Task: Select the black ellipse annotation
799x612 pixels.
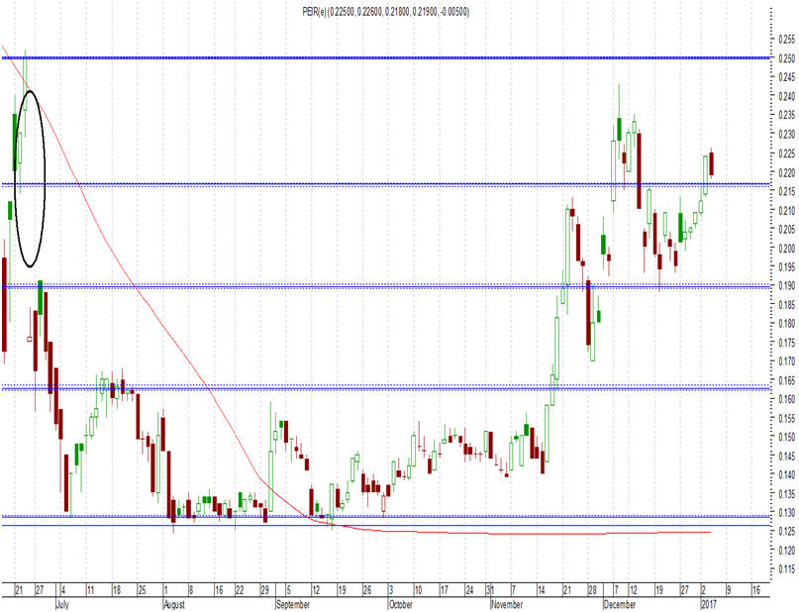Action: coord(30,179)
